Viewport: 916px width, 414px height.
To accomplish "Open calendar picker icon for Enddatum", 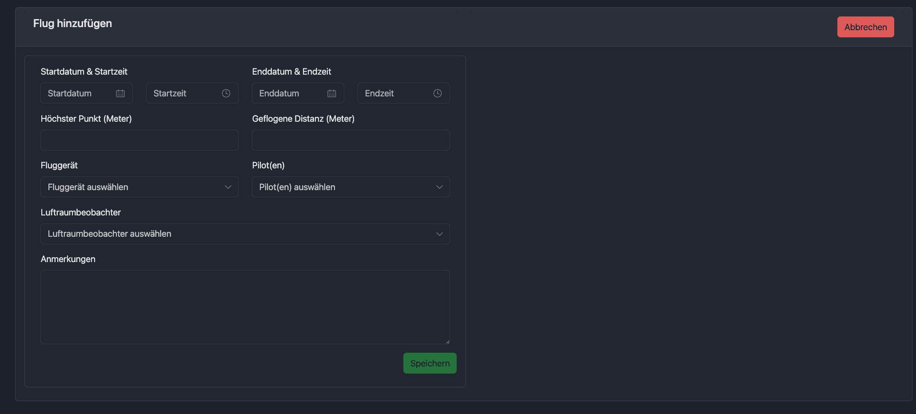I will coord(332,93).
